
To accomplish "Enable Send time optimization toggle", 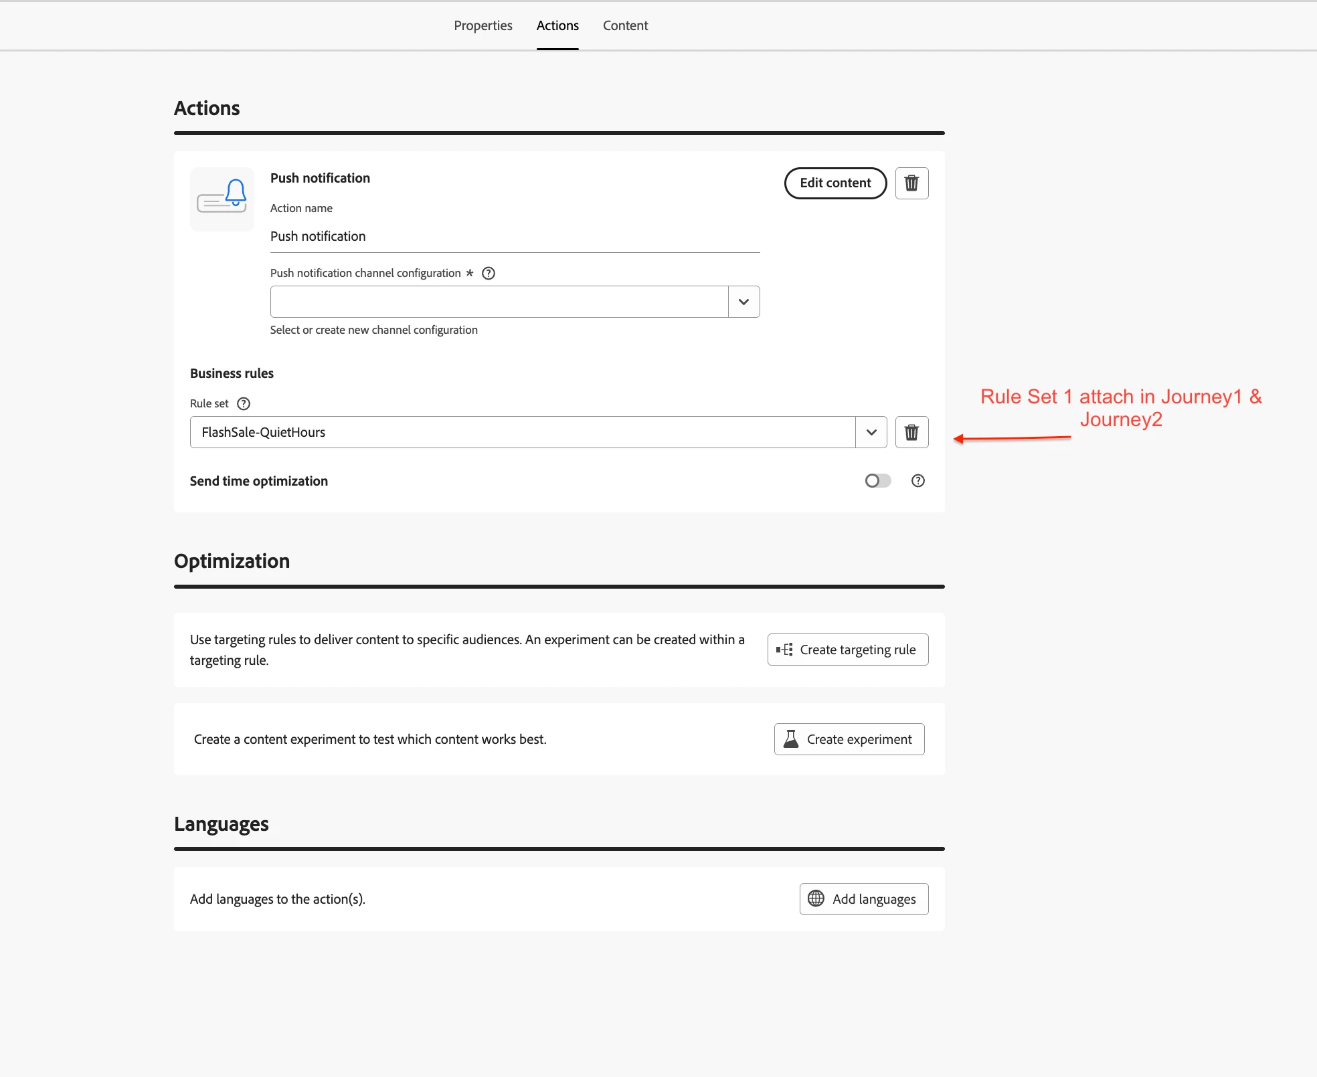I will click(x=877, y=481).
